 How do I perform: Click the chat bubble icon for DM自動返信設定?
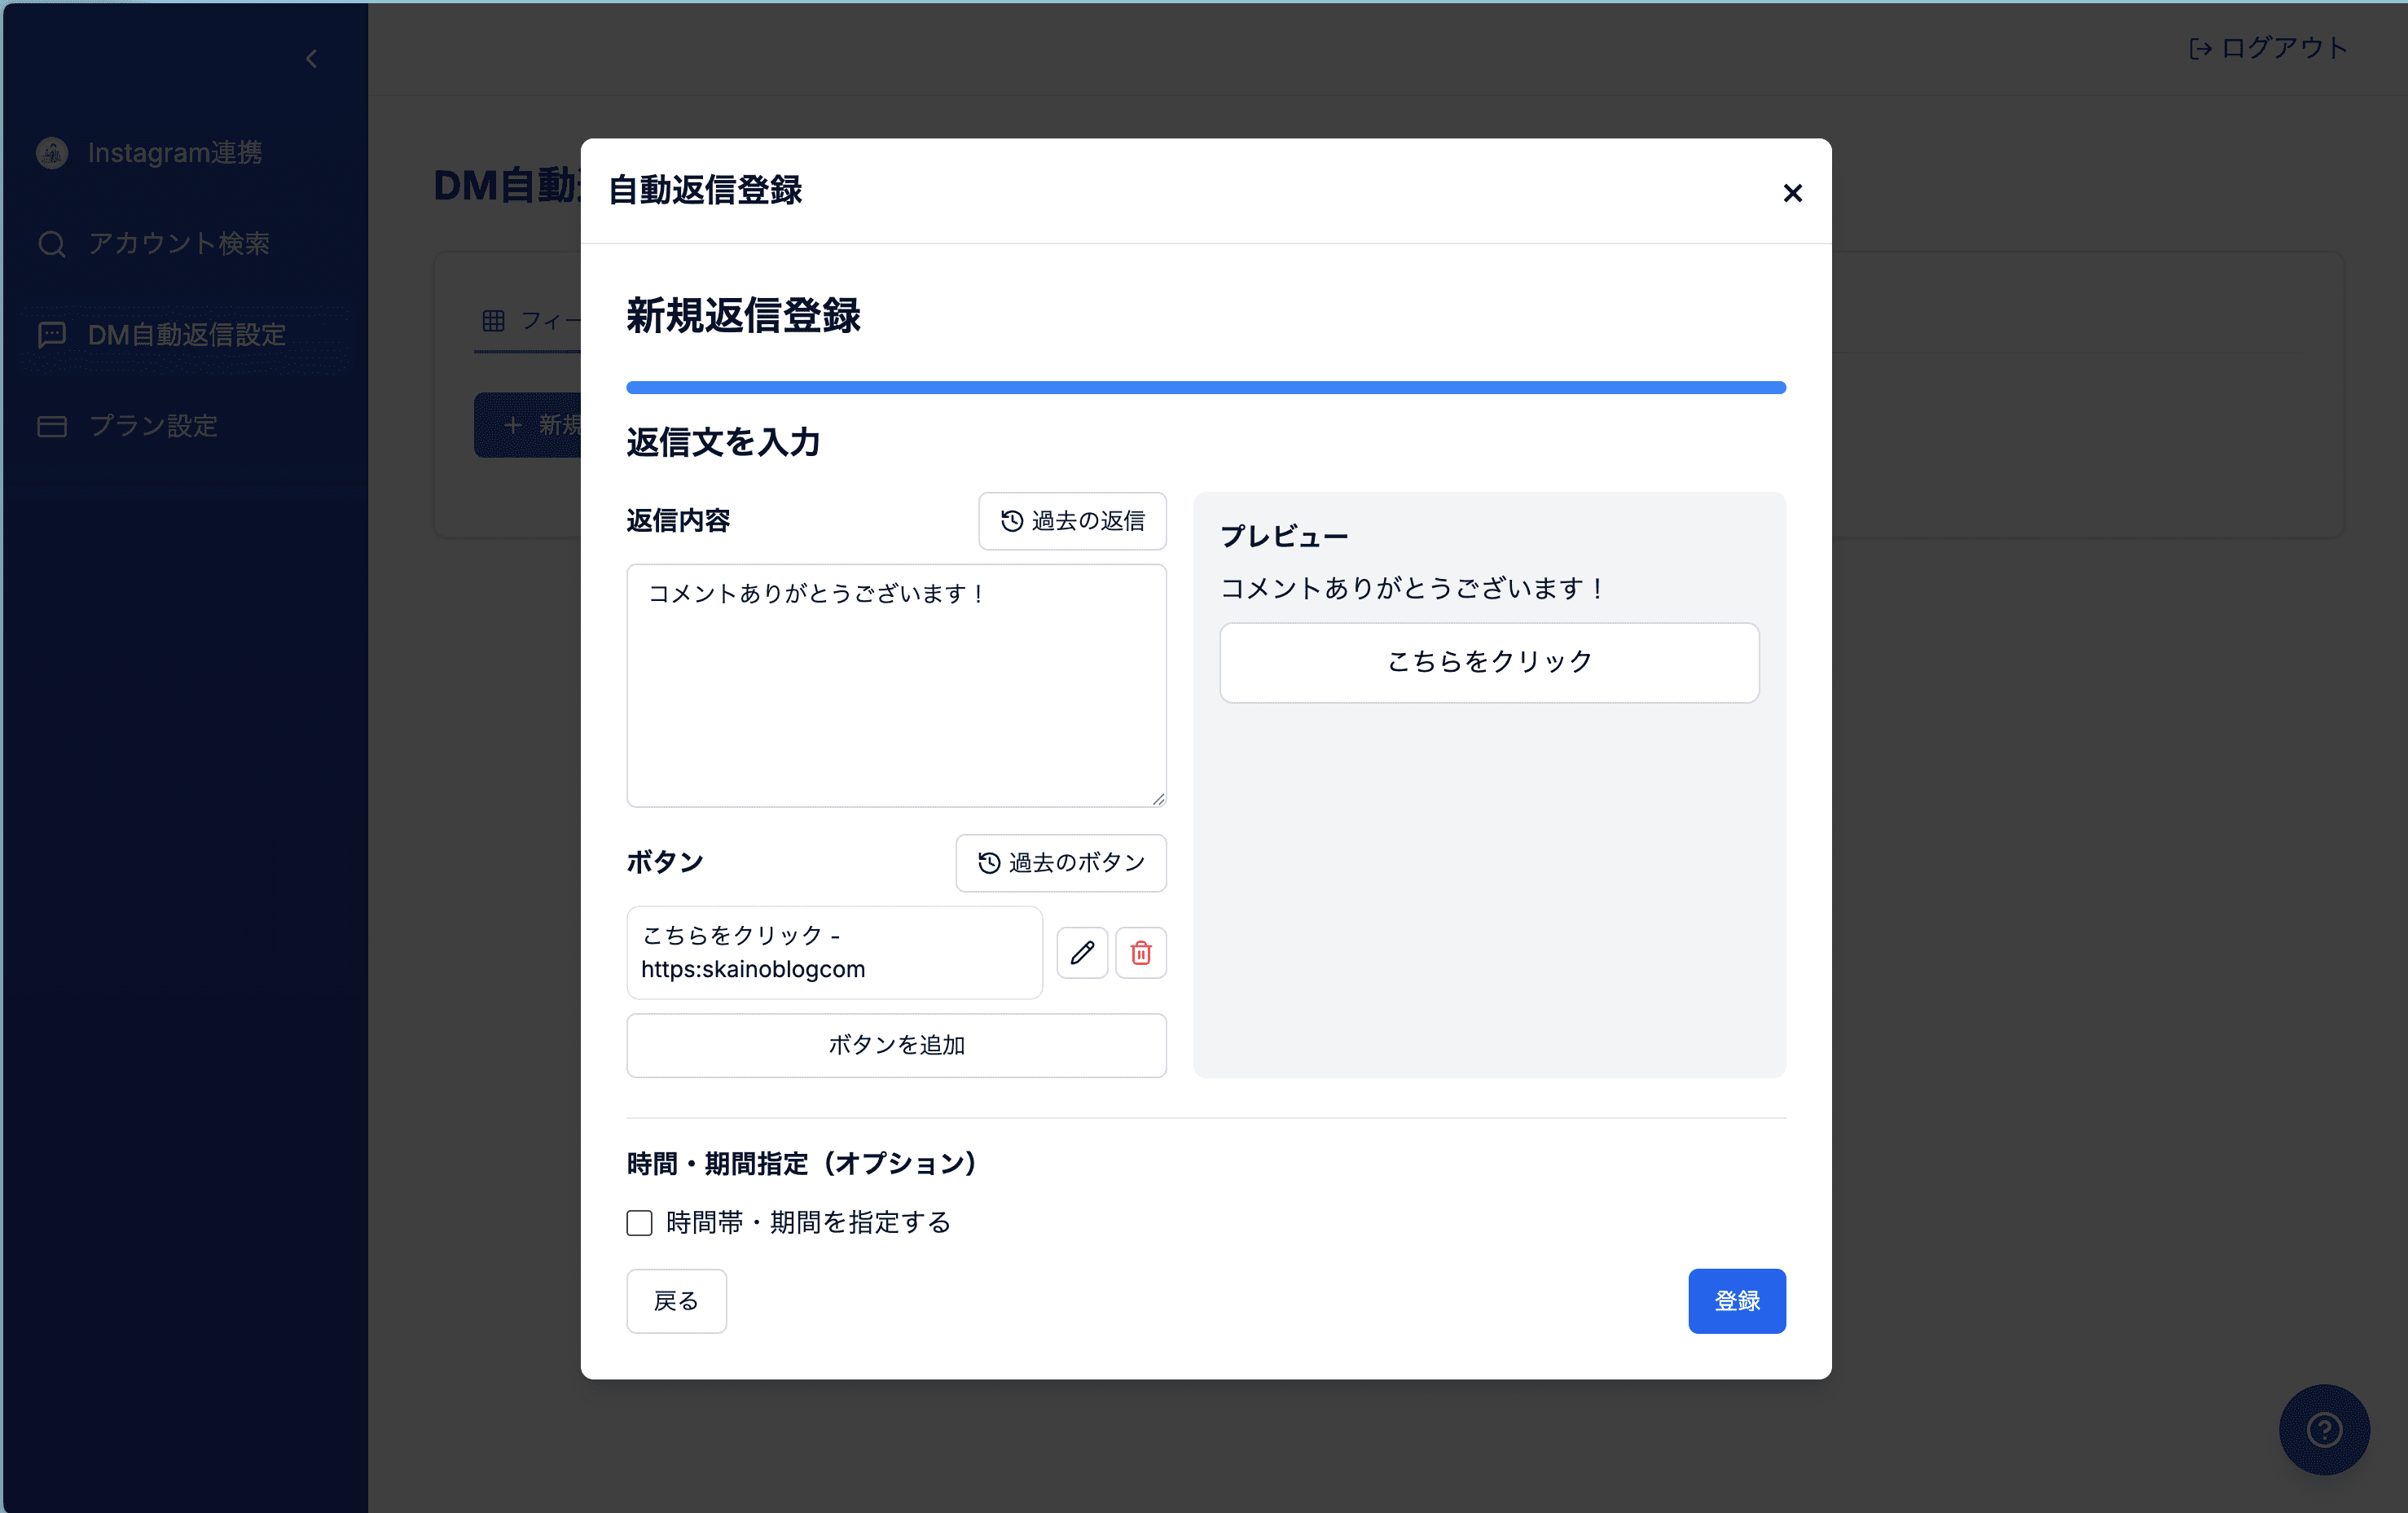click(x=52, y=334)
